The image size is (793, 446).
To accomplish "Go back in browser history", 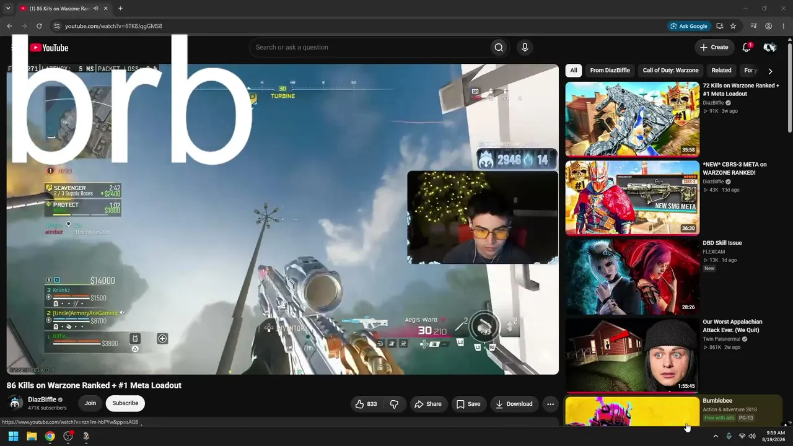I will 9,26.
